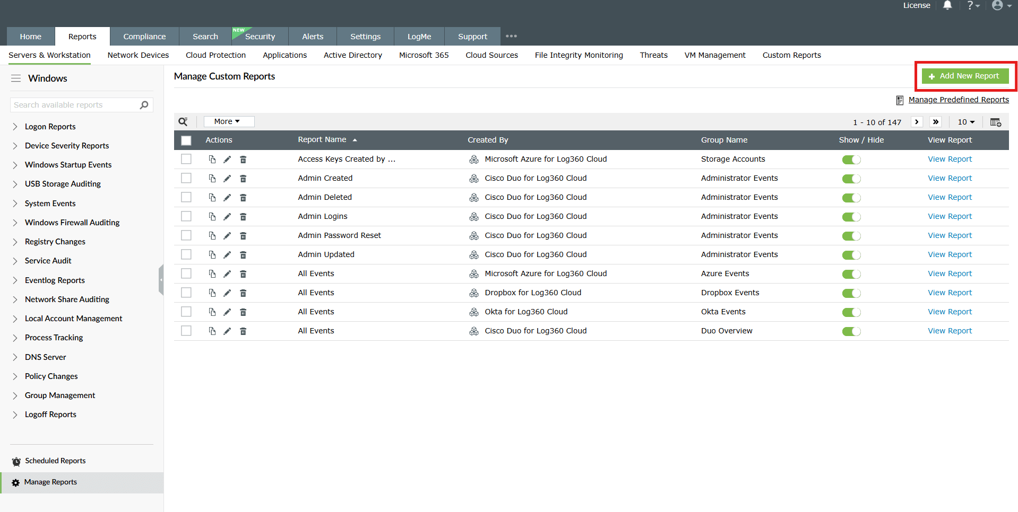Image resolution: width=1018 pixels, height=512 pixels.
Task: Open the rows per page dropdown
Action: (966, 122)
